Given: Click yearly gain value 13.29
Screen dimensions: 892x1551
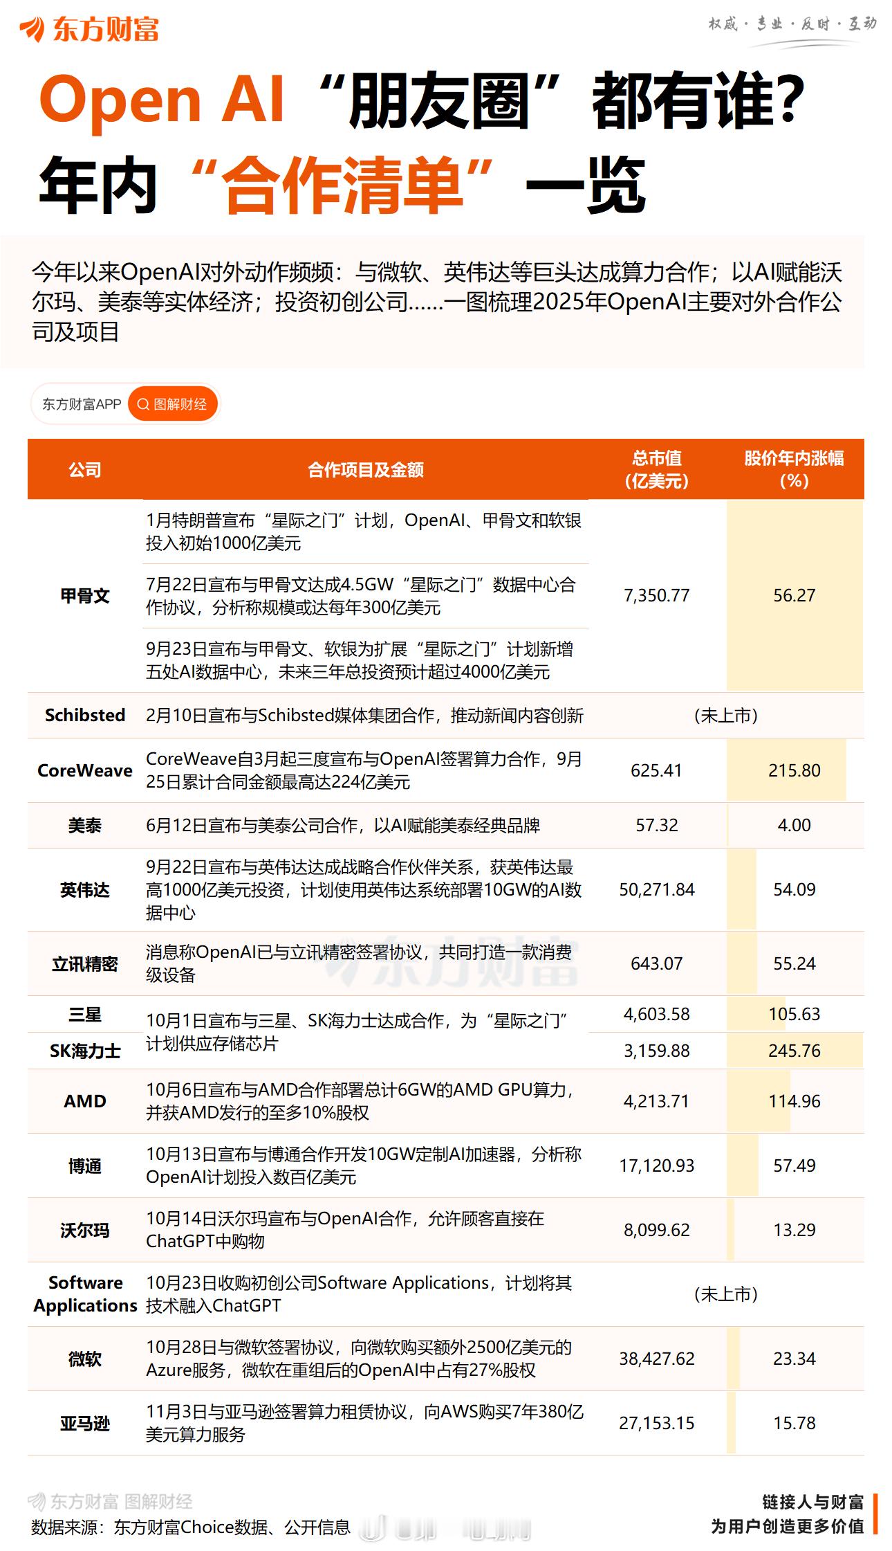Looking at the screenshot, I should click(x=795, y=1230).
